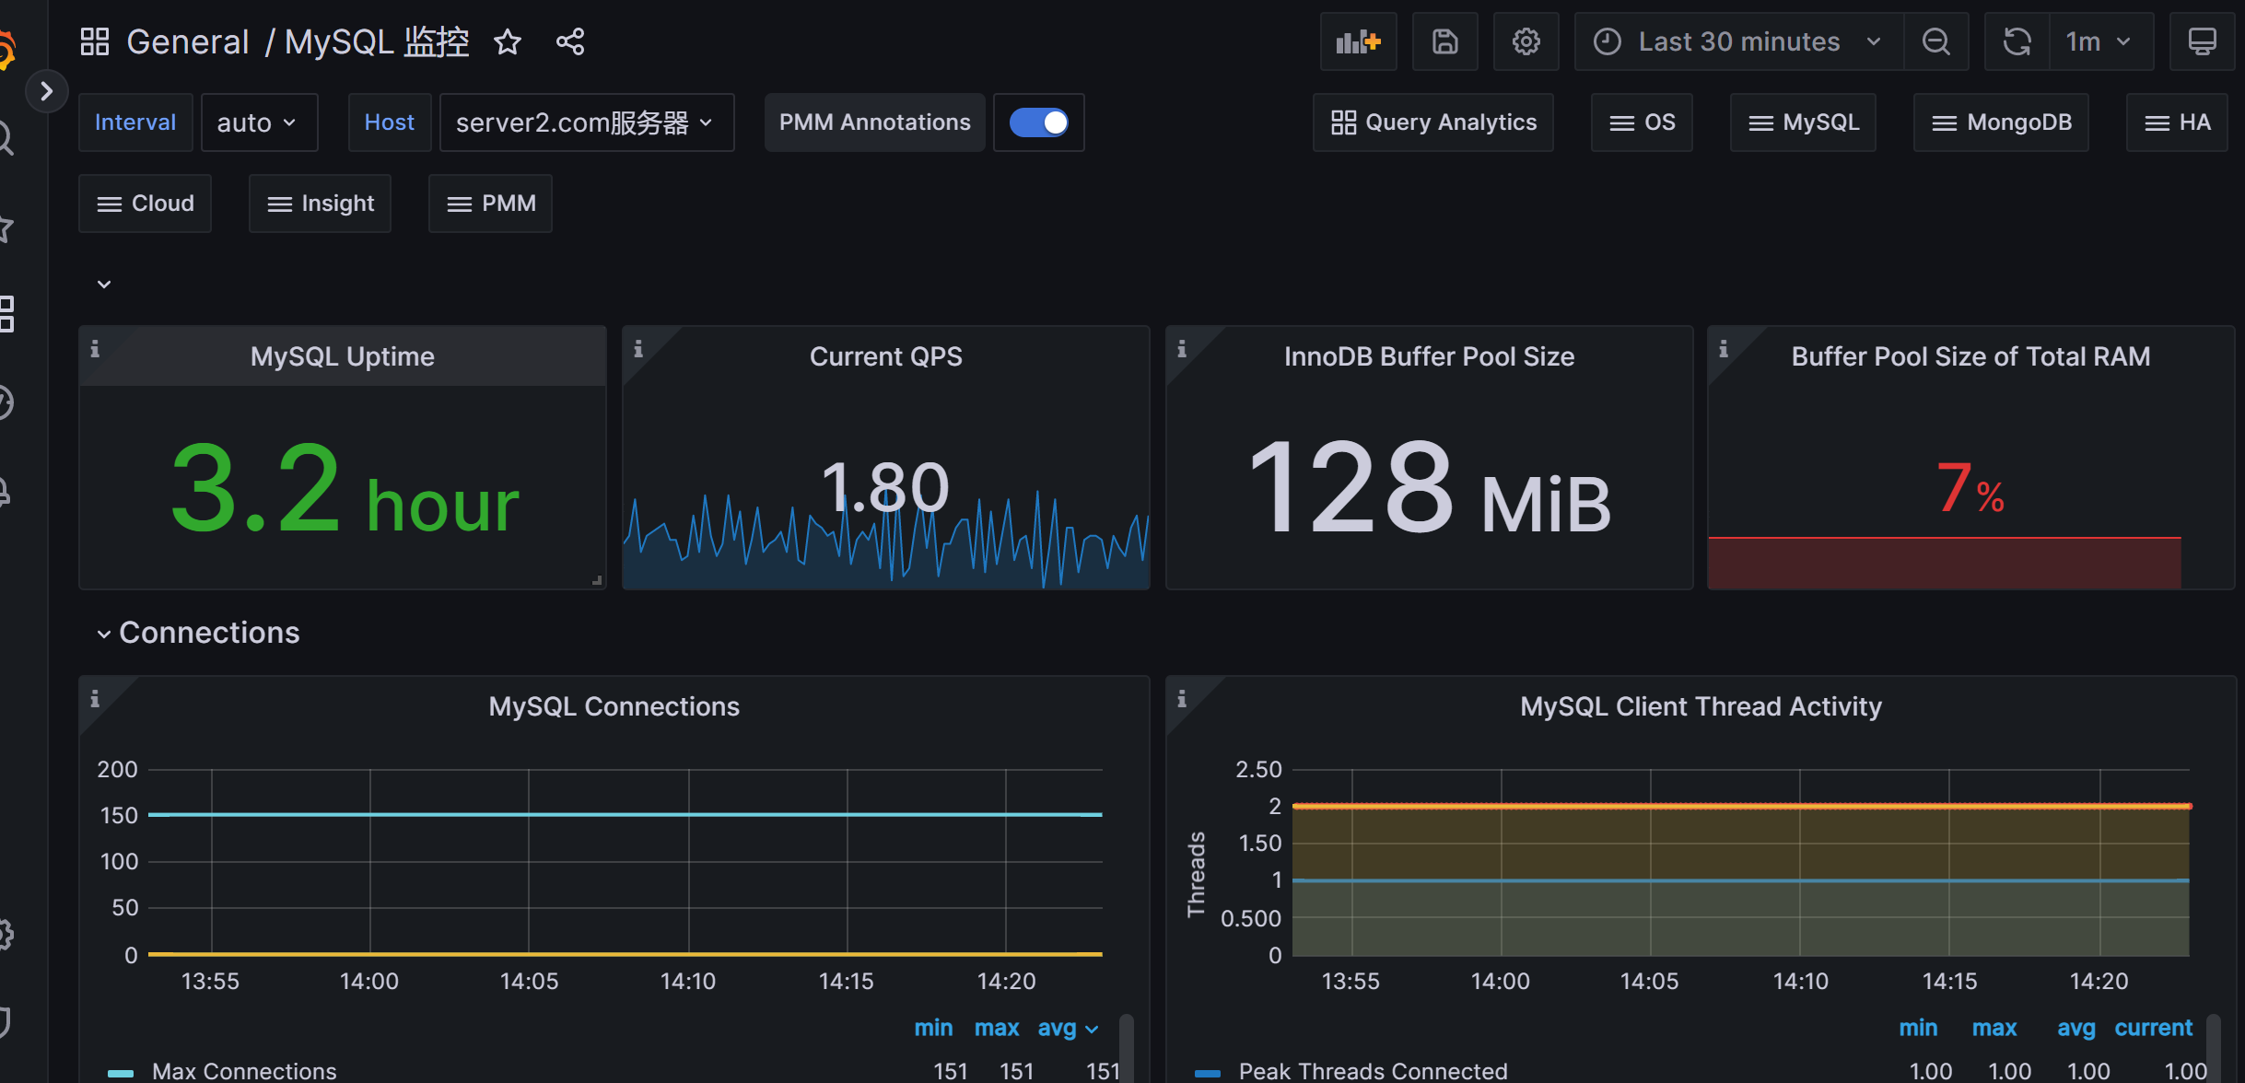Click Peak Threads Connected legend color swatch
The height and width of the screenshot is (1083, 2245).
tap(1208, 1073)
